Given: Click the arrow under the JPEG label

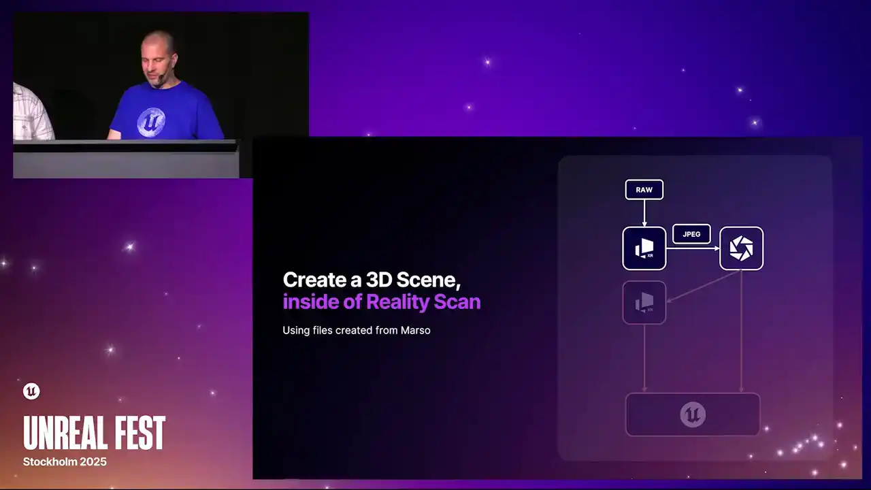Looking at the screenshot, I should (x=692, y=249).
